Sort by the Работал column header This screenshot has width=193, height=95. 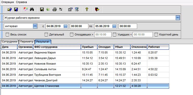coord(158,47)
